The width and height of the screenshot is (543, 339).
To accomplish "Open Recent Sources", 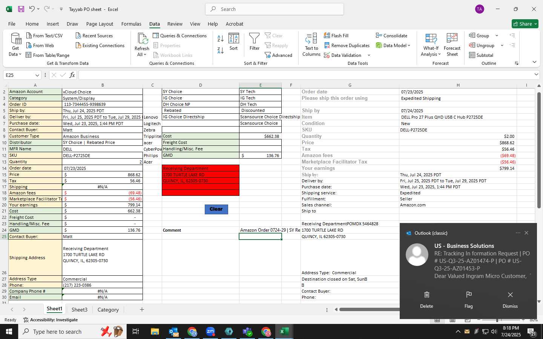I will (x=94, y=36).
